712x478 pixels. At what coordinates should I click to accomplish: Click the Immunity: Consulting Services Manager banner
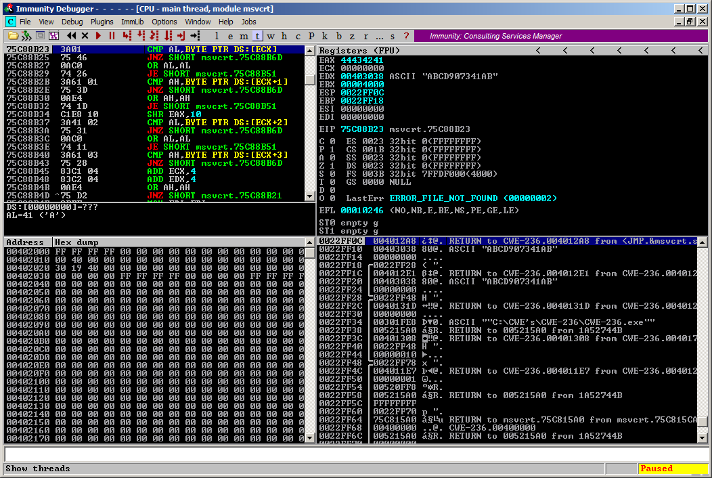tap(495, 36)
